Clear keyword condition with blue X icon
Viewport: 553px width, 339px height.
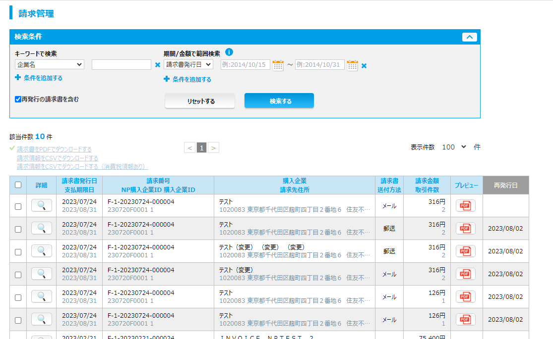[x=158, y=65]
